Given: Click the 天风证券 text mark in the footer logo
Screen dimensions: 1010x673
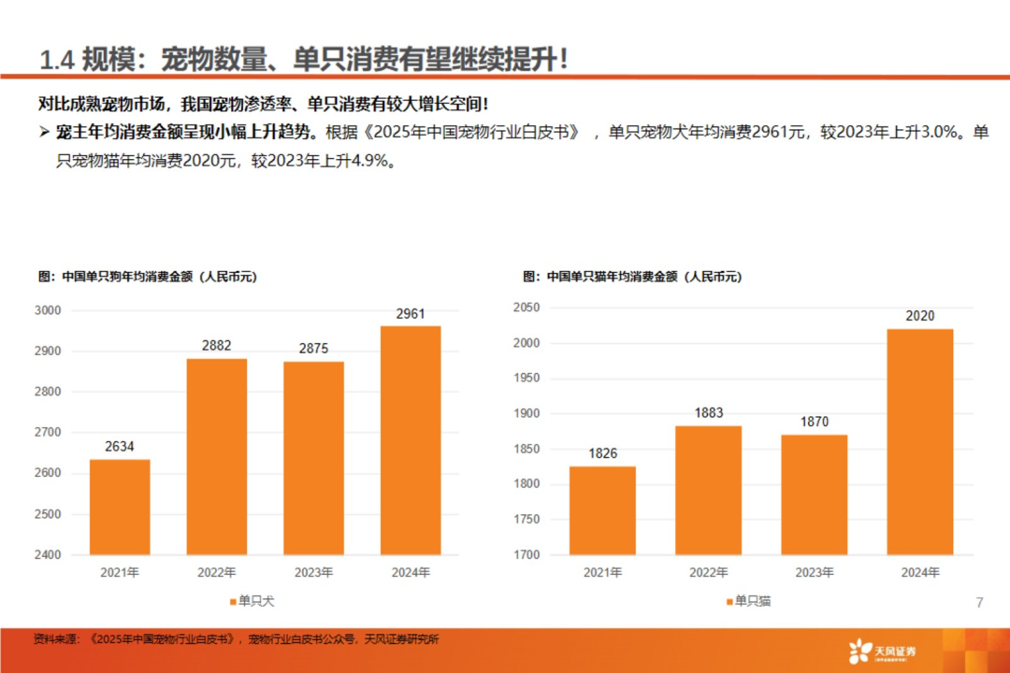Looking at the screenshot, I should 898,652.
